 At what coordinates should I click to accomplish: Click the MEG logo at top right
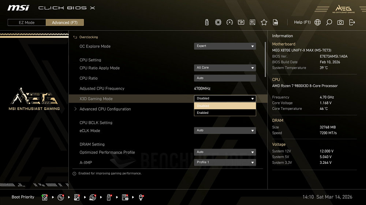[x=343, y=9]
